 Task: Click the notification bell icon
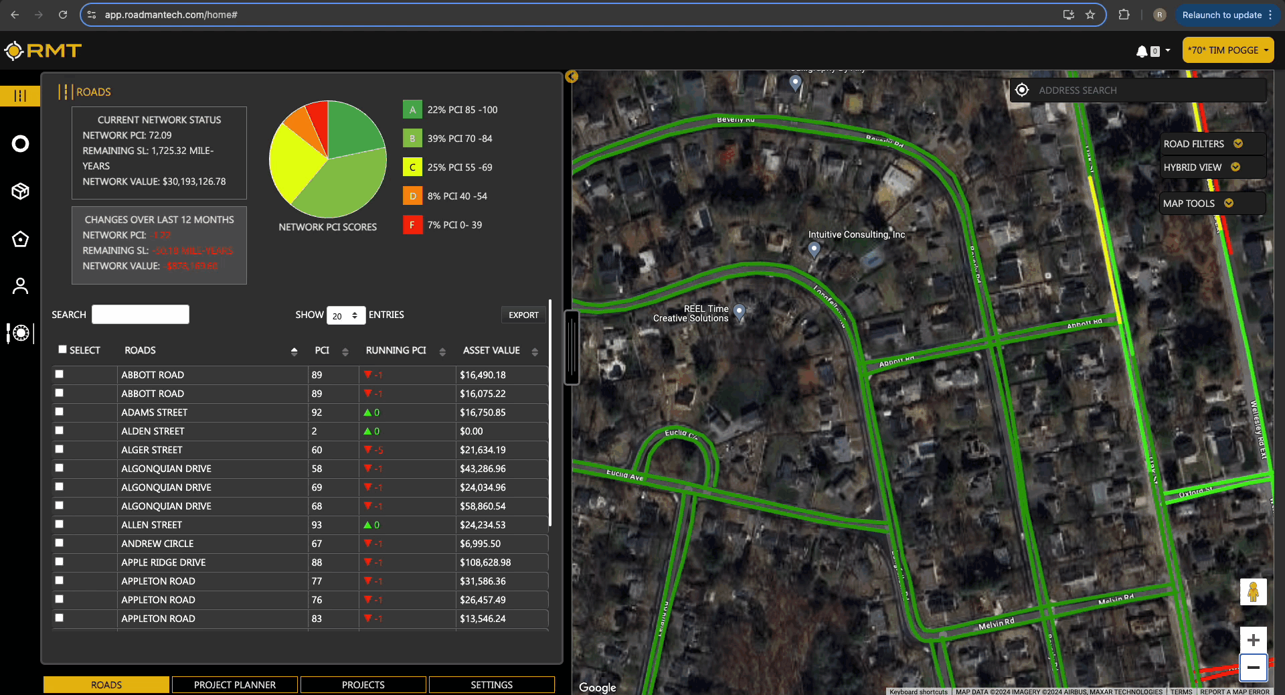(x=1142, y=51)
